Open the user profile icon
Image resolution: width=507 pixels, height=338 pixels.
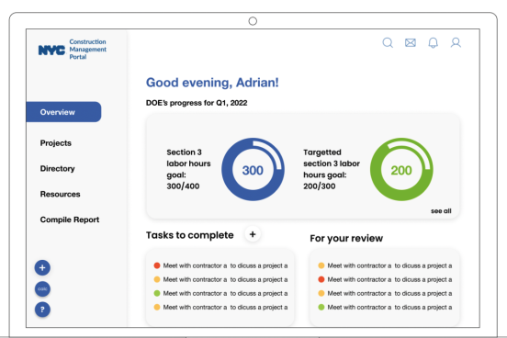pos(456,42)
